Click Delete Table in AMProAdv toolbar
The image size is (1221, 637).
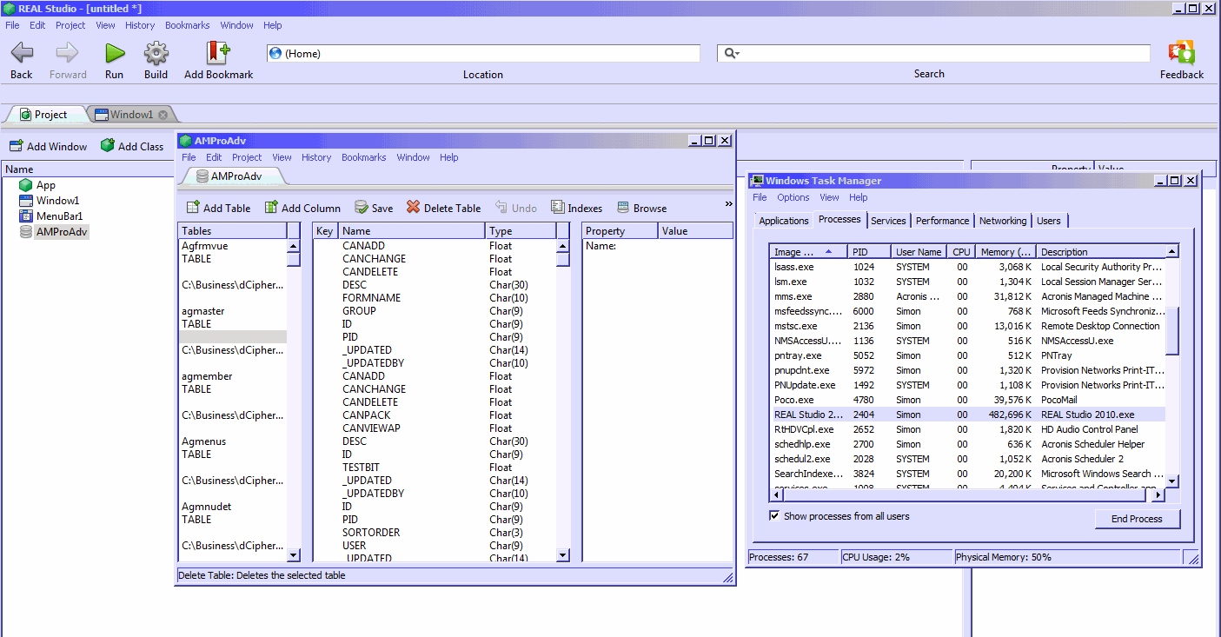click(443, 208)
